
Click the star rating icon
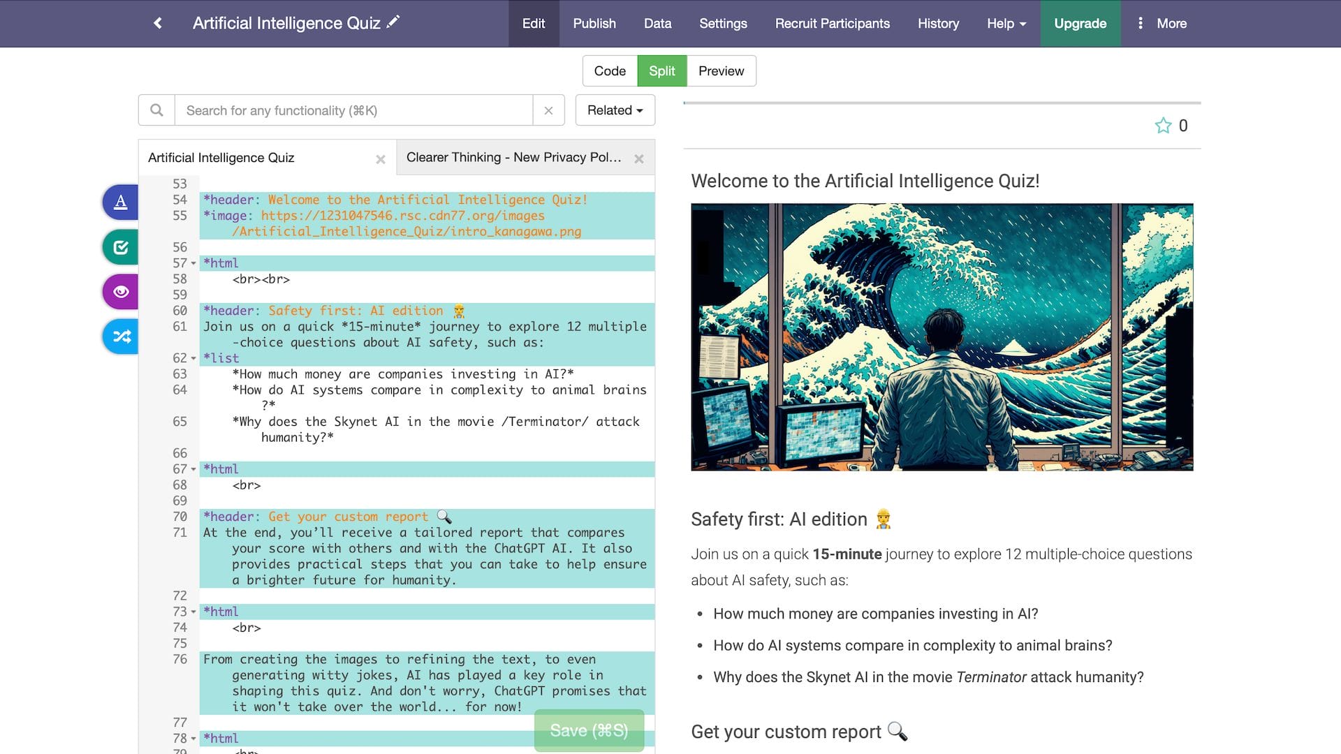click(x=1163, y=126)
